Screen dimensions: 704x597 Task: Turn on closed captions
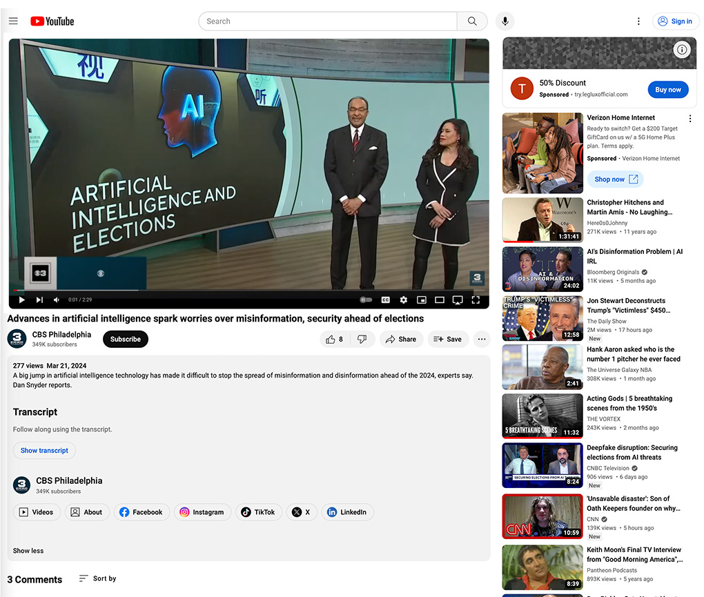[x=385, y=300]
